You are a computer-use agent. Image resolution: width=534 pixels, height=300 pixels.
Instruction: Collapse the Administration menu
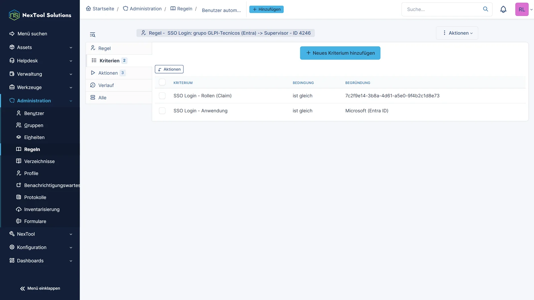pyautogui.click(x=40, y=101)
